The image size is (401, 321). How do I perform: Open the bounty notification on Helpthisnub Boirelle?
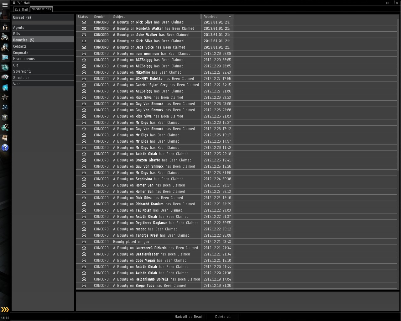point(237,279)
